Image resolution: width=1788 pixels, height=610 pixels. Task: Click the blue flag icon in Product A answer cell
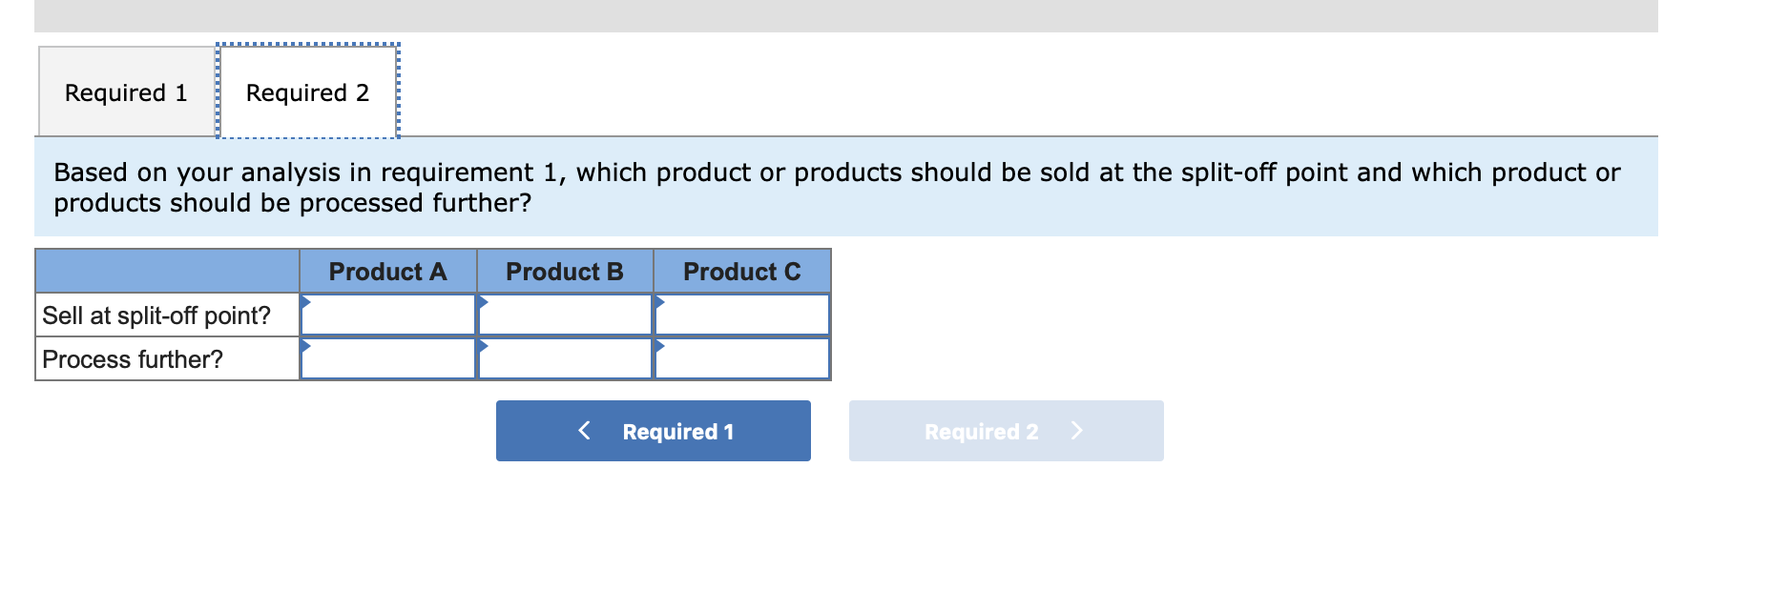[307, 303]
